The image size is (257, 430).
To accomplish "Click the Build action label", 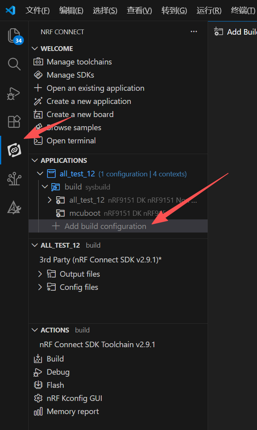I will coord(55,359).
